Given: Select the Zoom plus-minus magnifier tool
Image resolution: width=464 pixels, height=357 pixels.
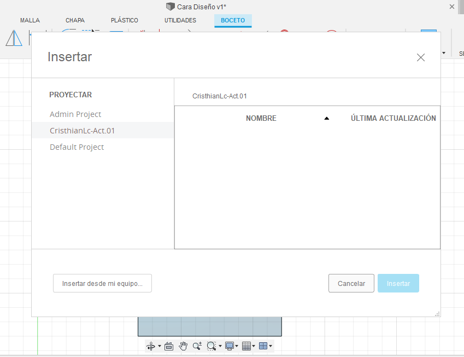Looking at the screenshot, I should coord(197,346).
